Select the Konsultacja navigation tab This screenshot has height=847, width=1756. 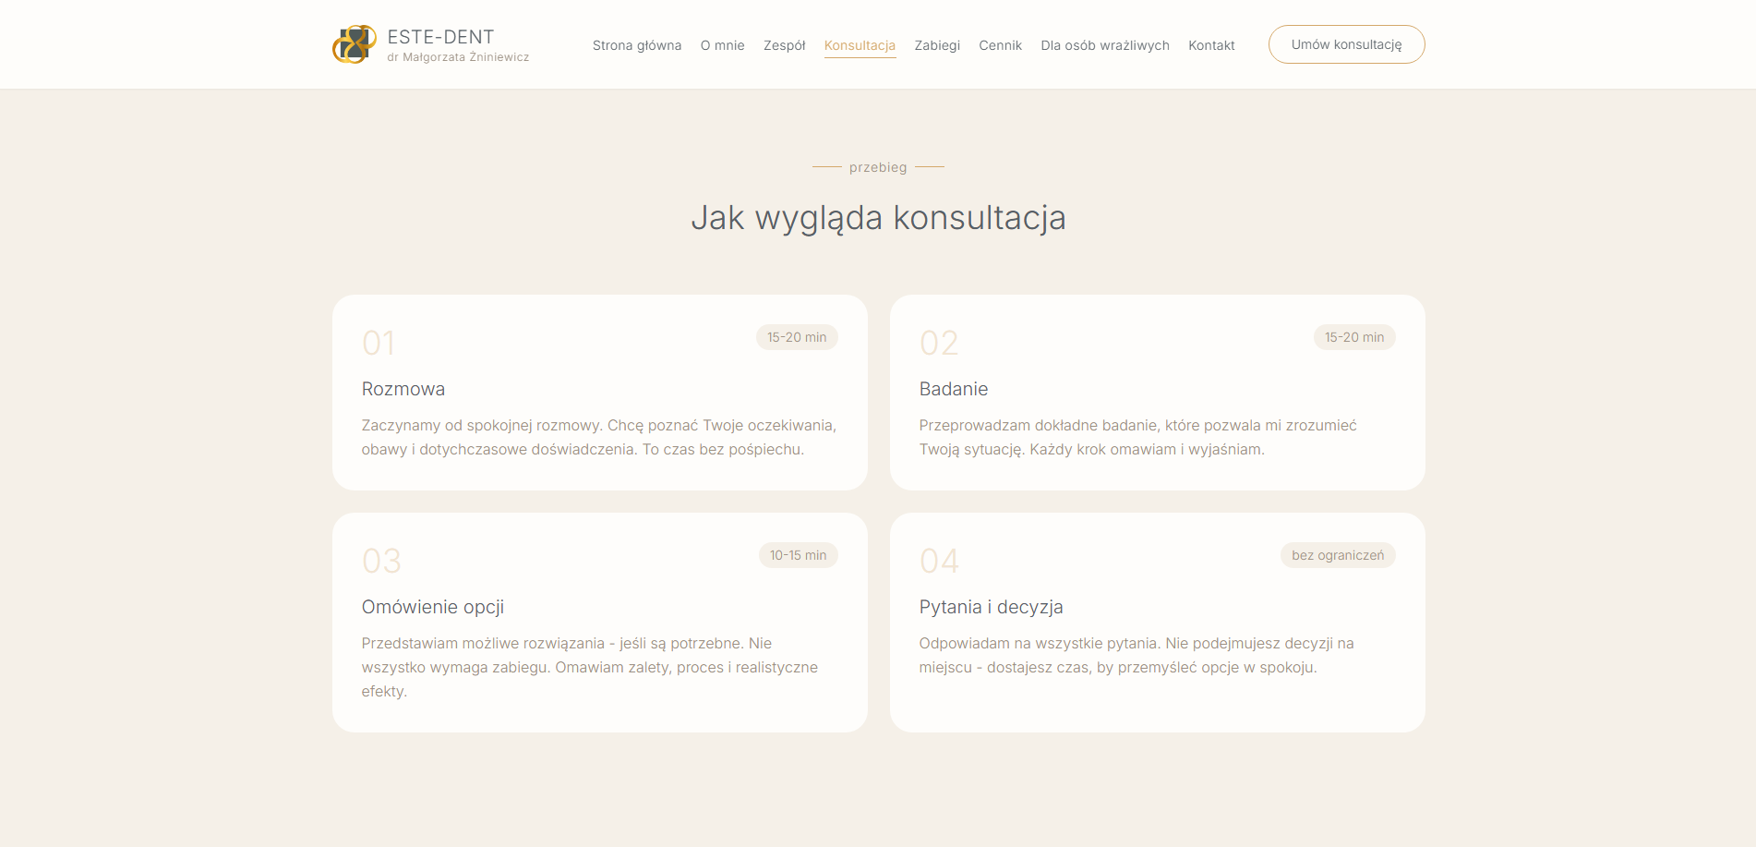[x=860, y=45]
